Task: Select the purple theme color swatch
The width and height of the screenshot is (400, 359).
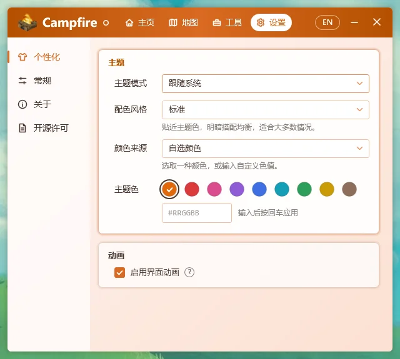Action: 237,189
